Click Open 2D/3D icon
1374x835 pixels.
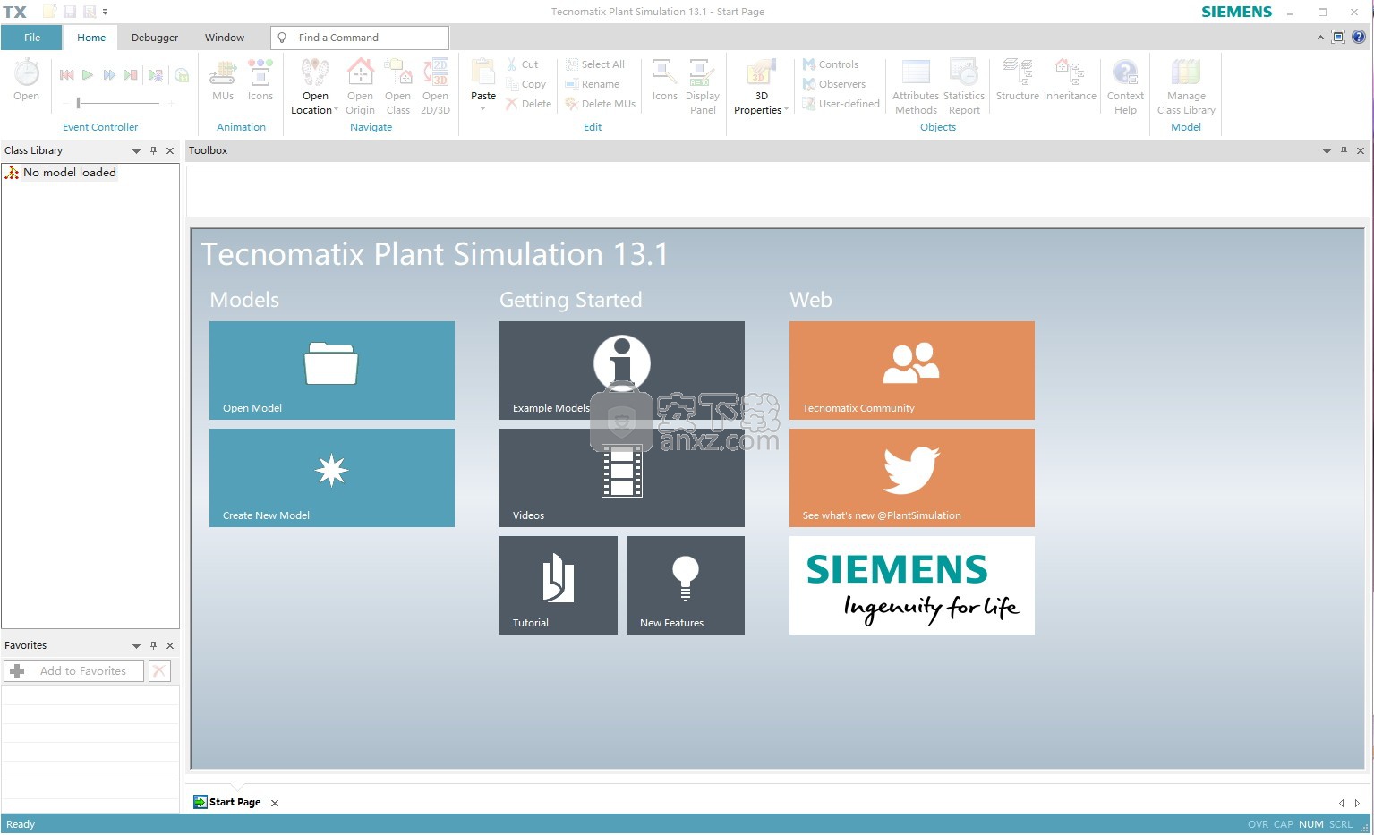(x=435, y=87)
